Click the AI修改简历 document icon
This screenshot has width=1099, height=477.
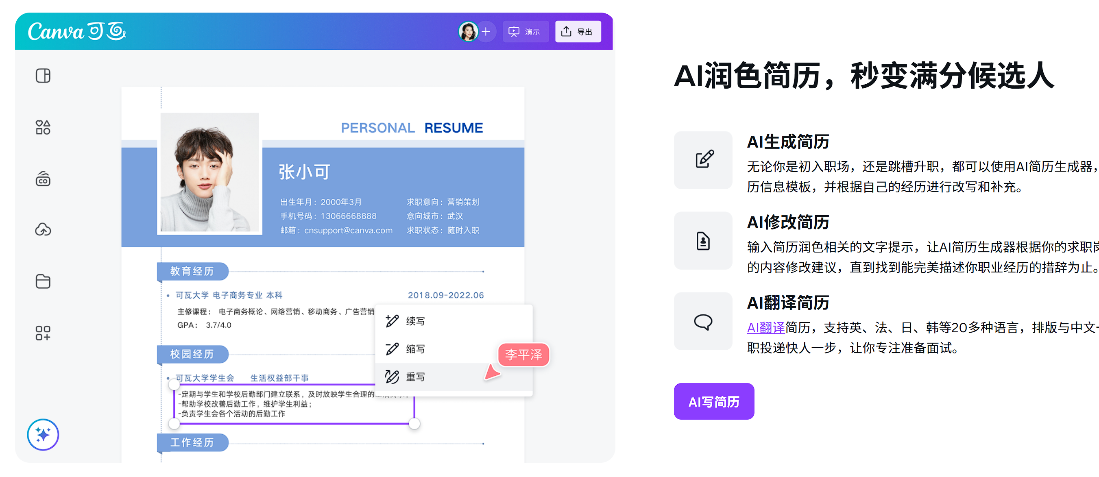(x=702, y=241)
